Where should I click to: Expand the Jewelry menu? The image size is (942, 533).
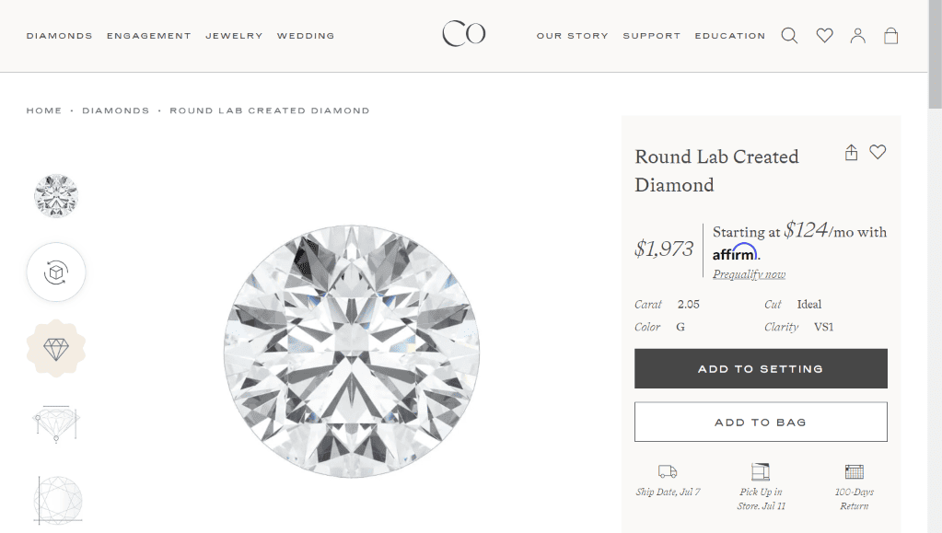(x=234, y=36)
